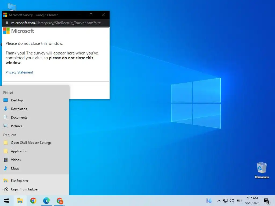Click the "Pinned" section heading
This screenshot has height=206, width=275.
pos(8,92)
